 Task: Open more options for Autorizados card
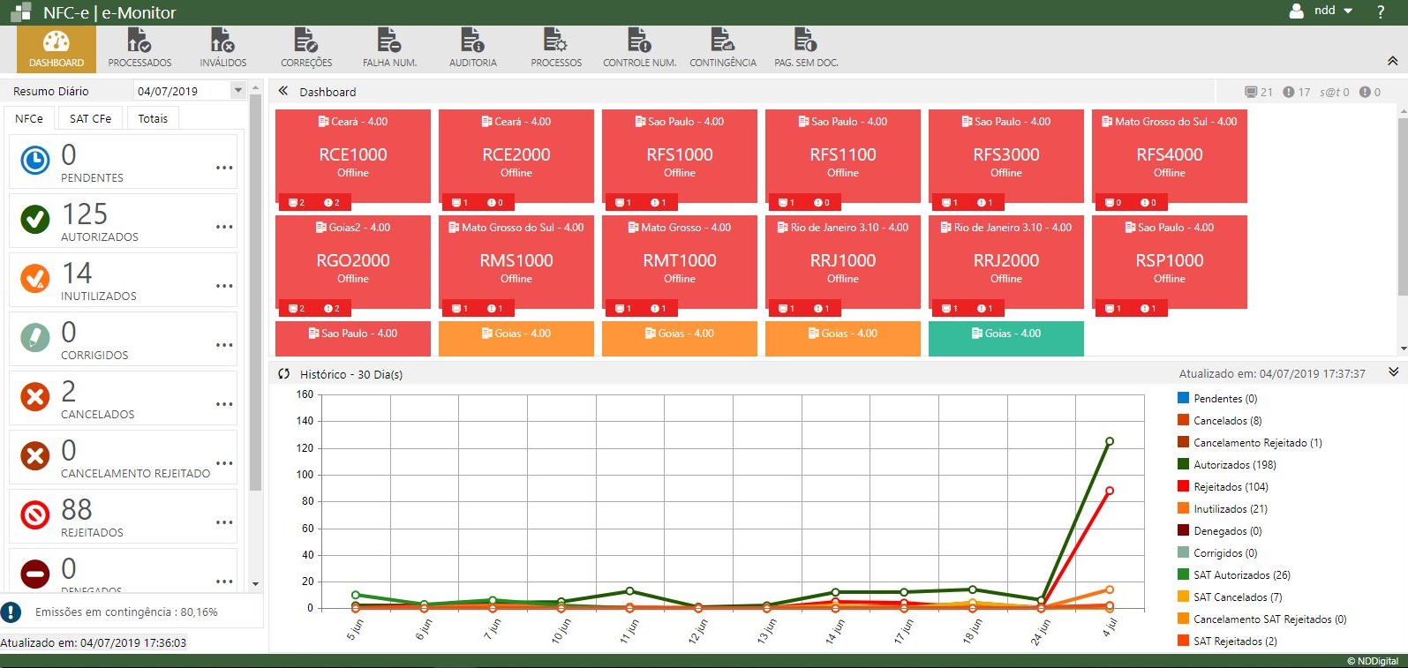[224, 227]
